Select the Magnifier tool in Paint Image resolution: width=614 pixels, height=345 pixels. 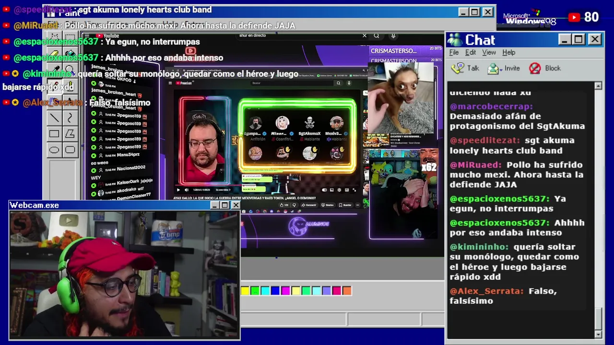pyautogui.click(x=70, y=69)
